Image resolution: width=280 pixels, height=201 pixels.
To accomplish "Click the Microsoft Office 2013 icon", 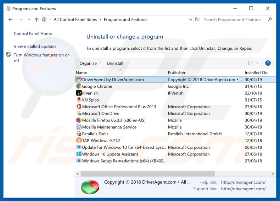I will (x=79, y=107).
